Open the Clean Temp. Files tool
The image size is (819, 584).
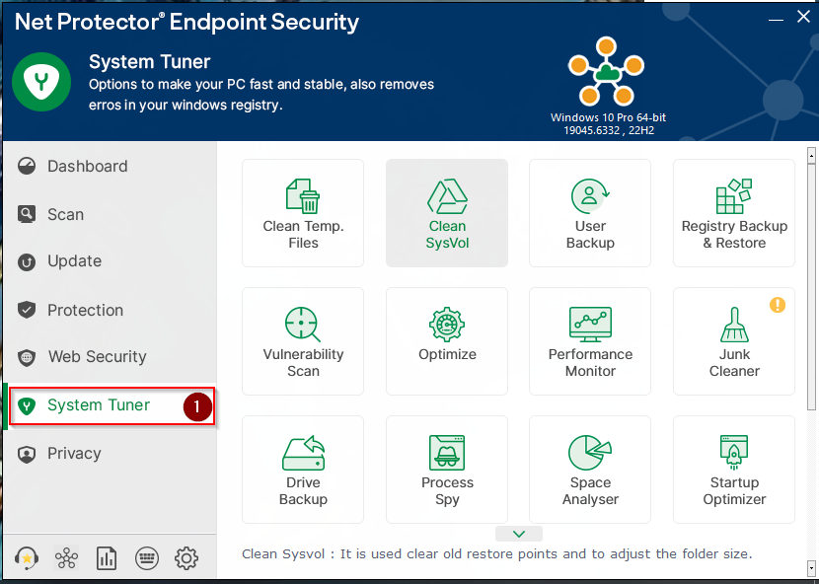point(303,213)
